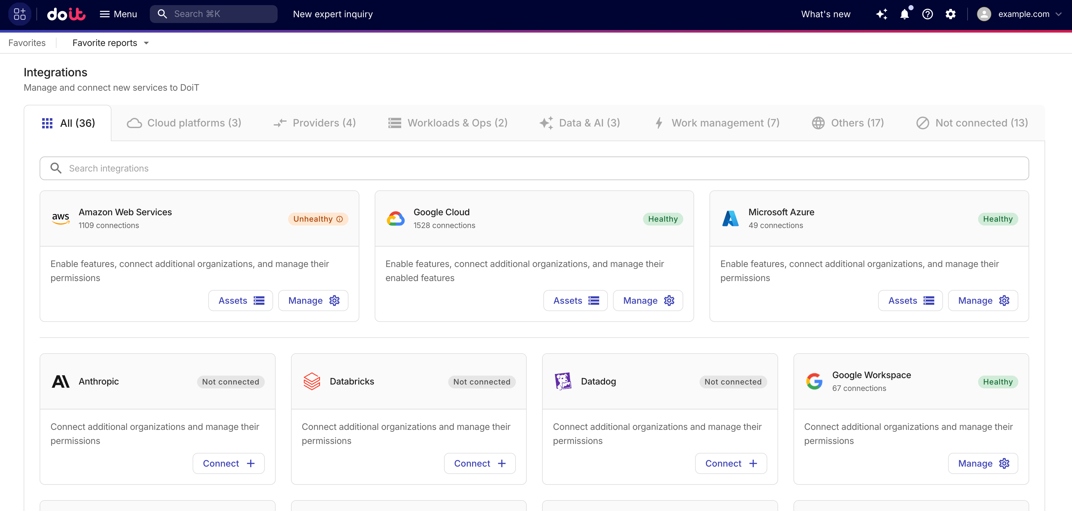Viewport: 1072px width, 511px height.
Task: Click the Databricks logo
Action: (312, 381)
